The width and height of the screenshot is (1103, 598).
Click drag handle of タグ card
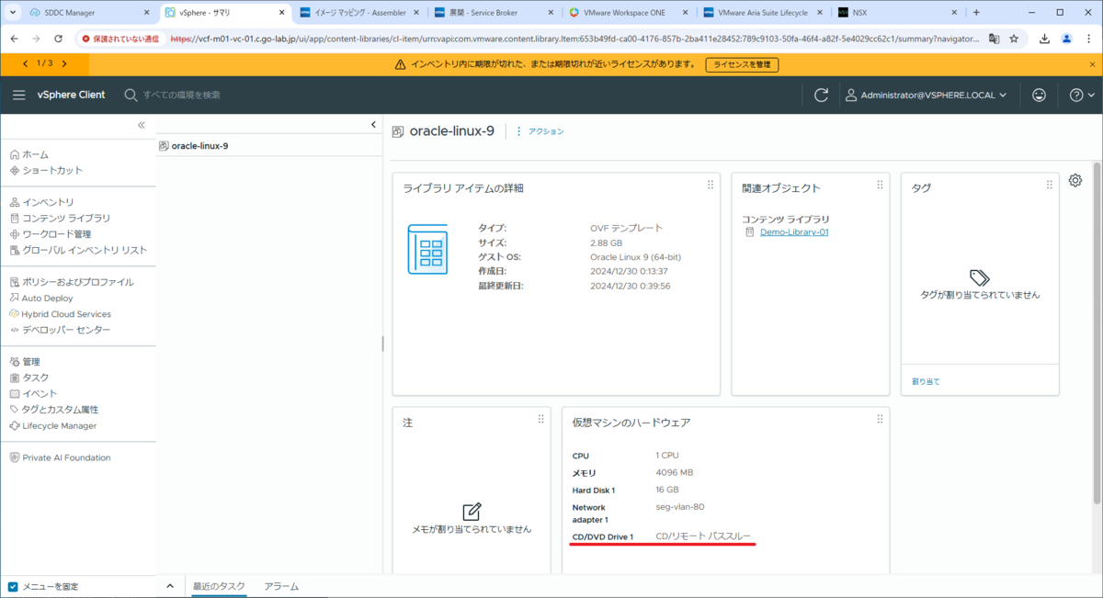tap(1049, 185)
